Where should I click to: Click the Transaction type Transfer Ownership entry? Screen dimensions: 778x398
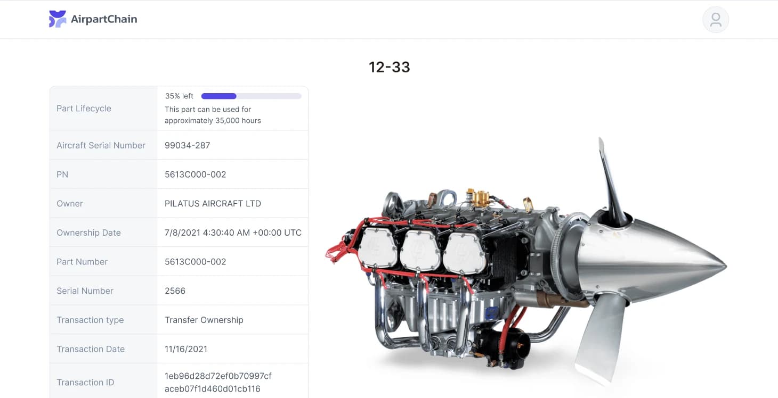tap(204, 319)
